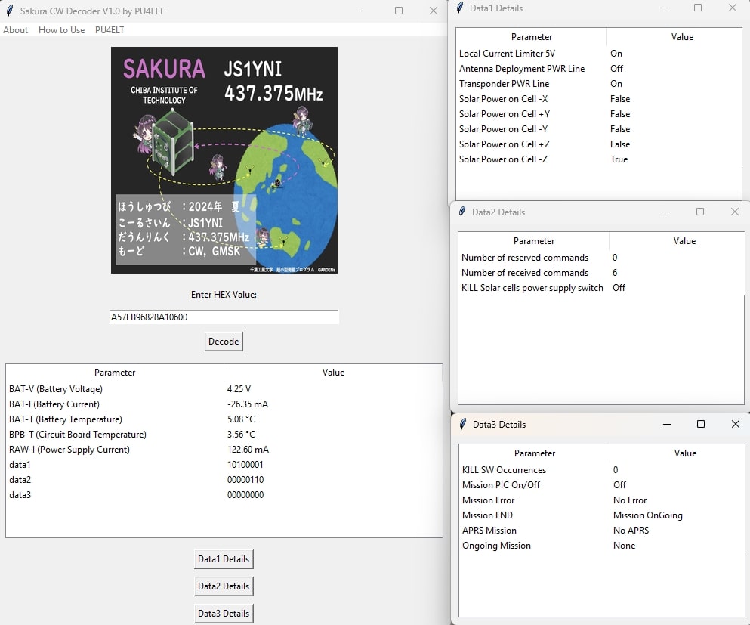750x625 pixels.
Task: Minimize the Data3 Details window
Action: pos(667,424)
